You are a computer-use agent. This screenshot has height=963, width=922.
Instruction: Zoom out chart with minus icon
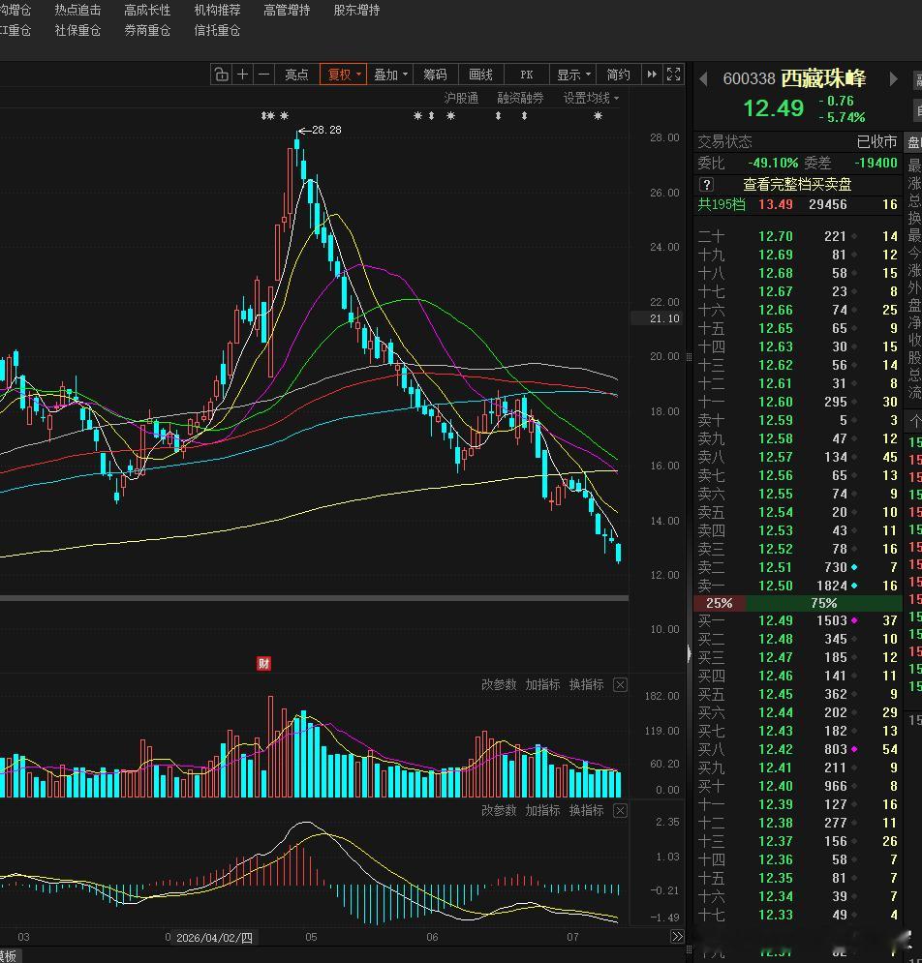coord(264,75)
